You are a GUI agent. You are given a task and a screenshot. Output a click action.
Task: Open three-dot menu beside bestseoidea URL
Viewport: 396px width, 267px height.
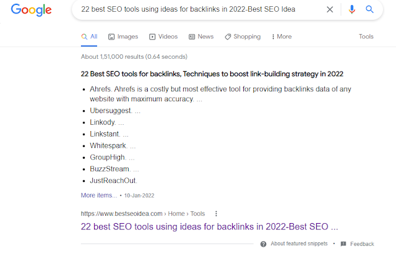click(x=216, y=214)
